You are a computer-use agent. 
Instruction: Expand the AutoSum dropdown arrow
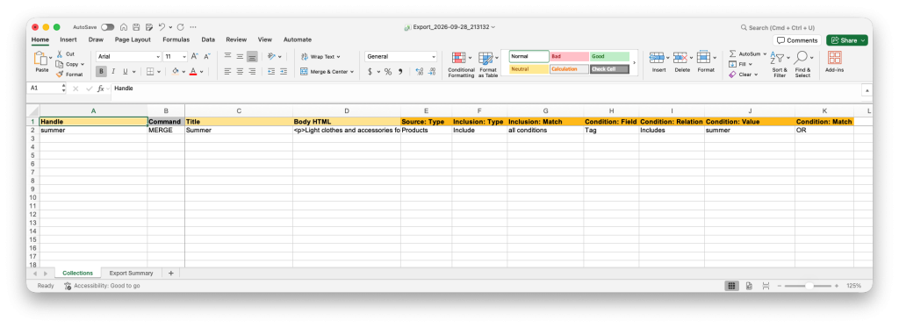pyautogui.click(x=765, y=53)
